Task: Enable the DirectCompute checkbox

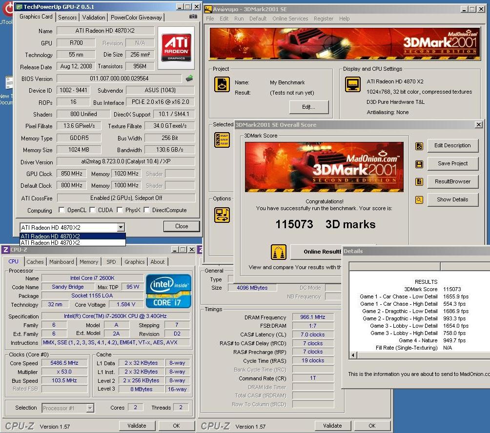Action: [146, 210]
